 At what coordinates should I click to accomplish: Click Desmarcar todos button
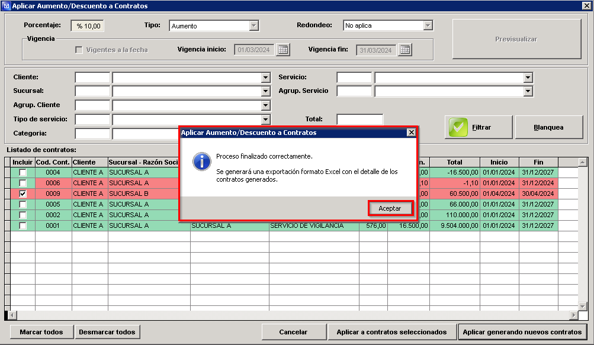point(107,332)
